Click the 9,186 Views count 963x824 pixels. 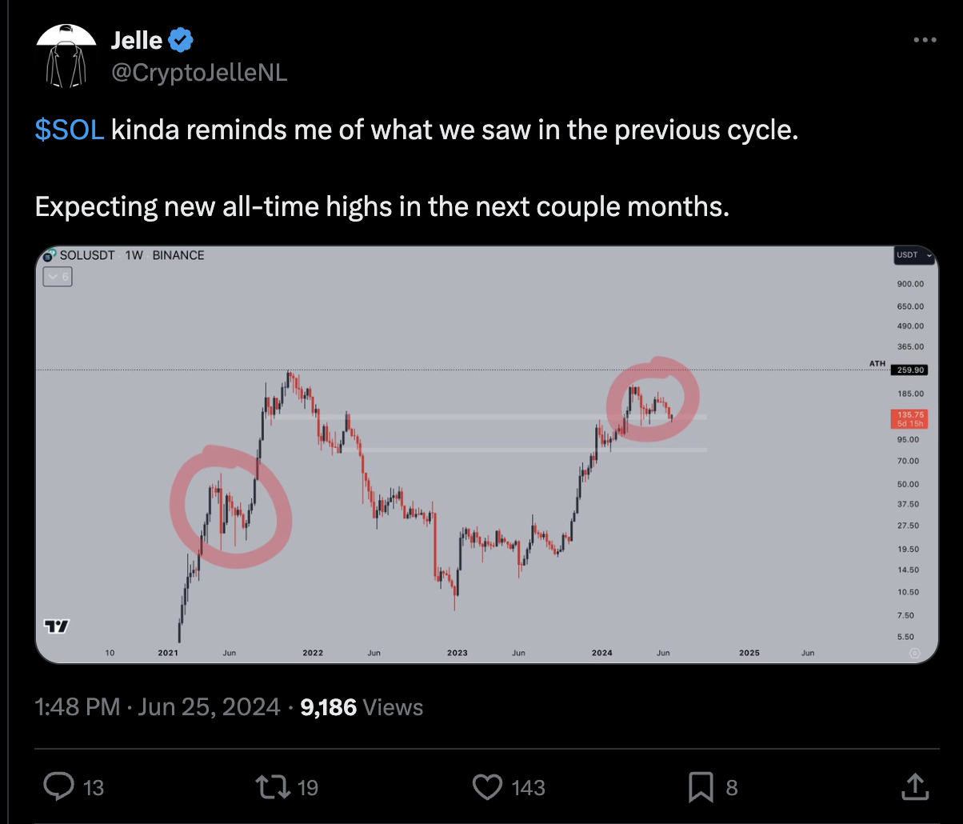pos(362,707)
